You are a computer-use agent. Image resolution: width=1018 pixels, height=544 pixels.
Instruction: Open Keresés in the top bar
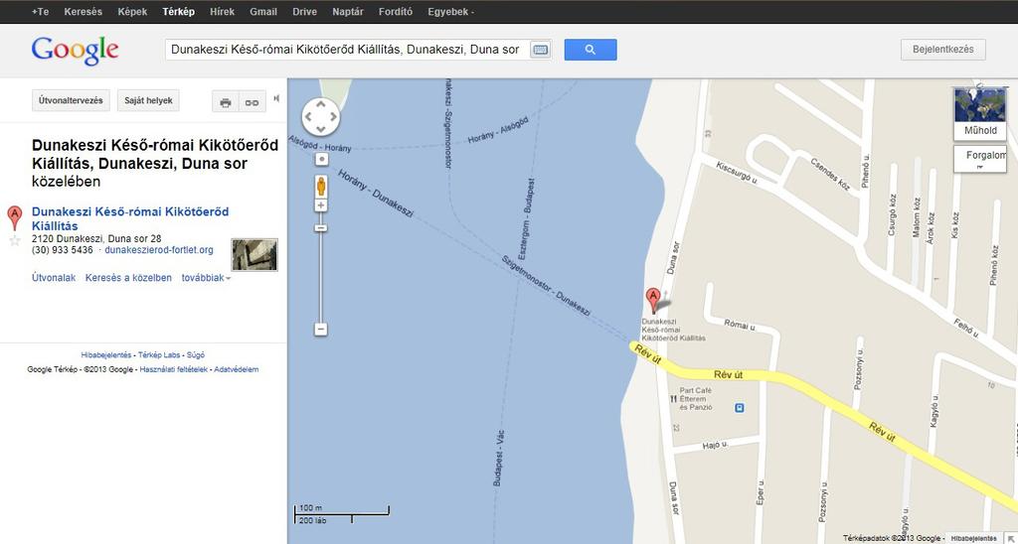[x=84, y=12]
